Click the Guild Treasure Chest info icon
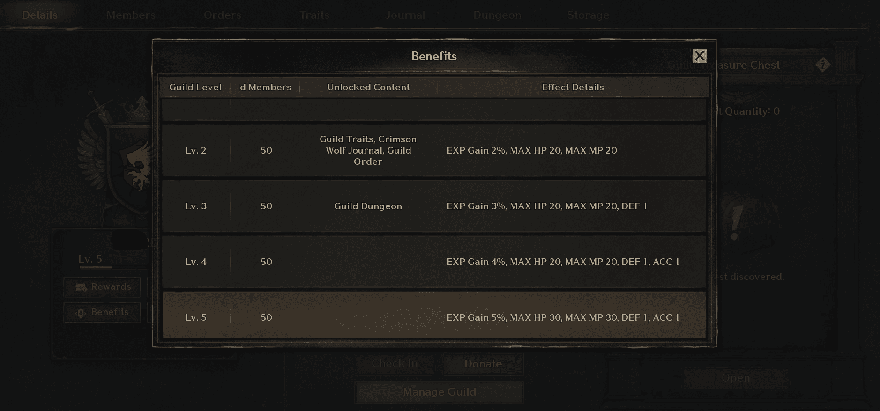The image size is (880, 411). click(822, 65)
